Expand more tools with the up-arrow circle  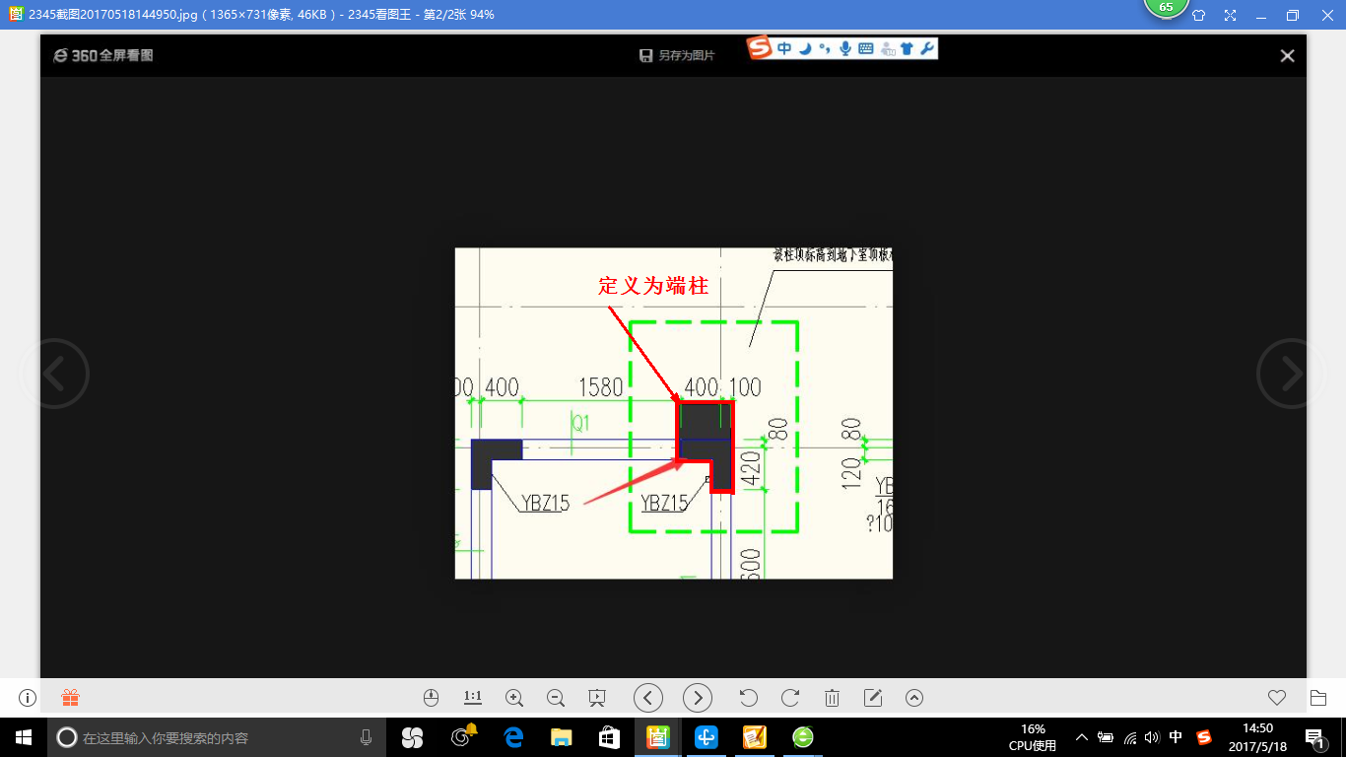pyautogui.click(x=914, y=698)
